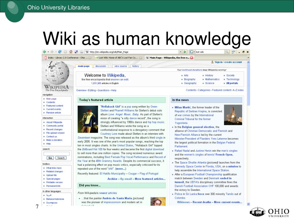Click the Go button in Wikipedia search
This screenshot has height=221, width=294.
click(50, 158)
